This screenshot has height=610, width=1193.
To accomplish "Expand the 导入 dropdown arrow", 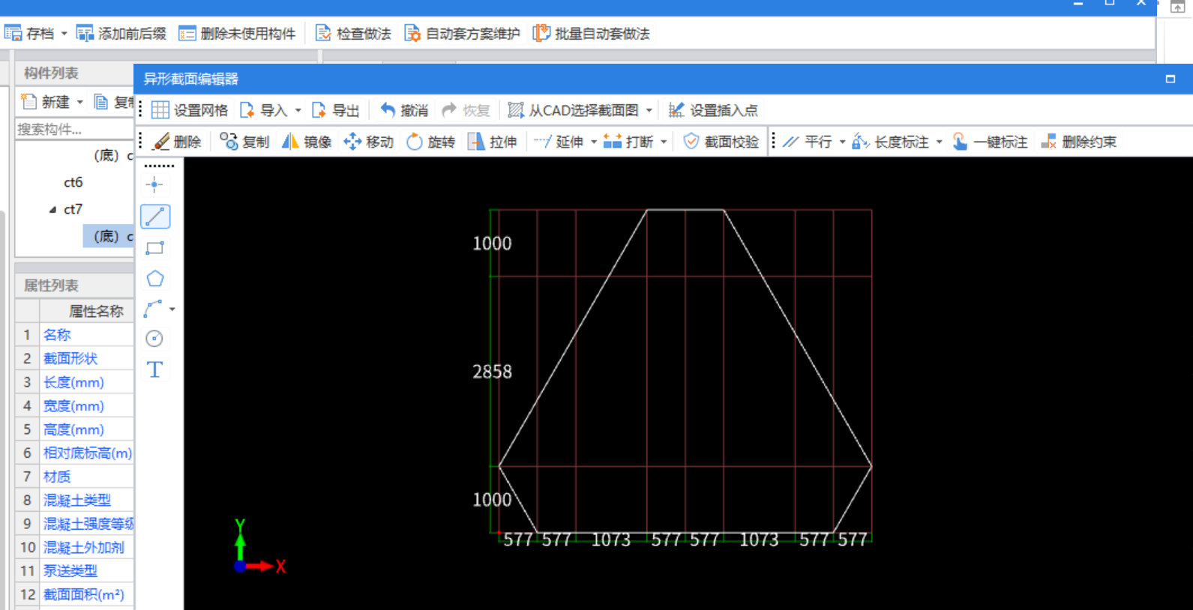I will click(x=298, y=110).
